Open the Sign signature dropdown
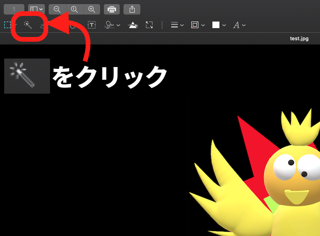The image size is (320, 236). (112, 25)
